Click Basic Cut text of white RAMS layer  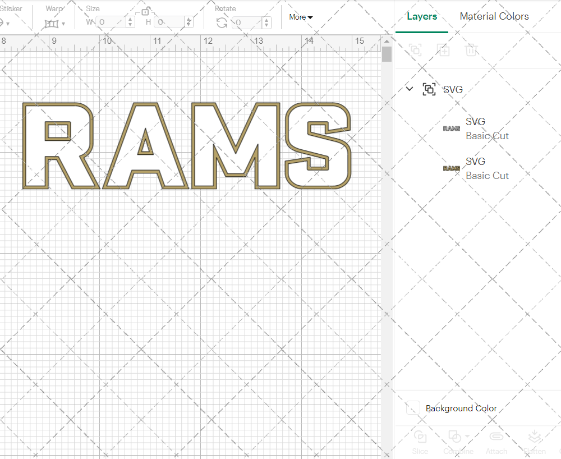tap(487, 136)
